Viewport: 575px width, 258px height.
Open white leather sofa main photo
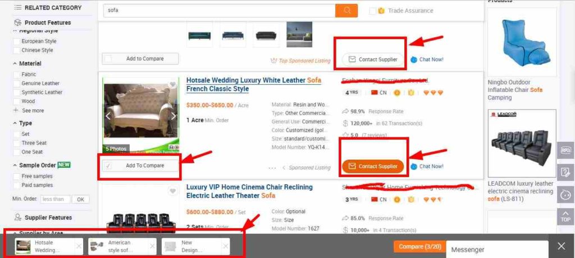(x=140, y=115)
